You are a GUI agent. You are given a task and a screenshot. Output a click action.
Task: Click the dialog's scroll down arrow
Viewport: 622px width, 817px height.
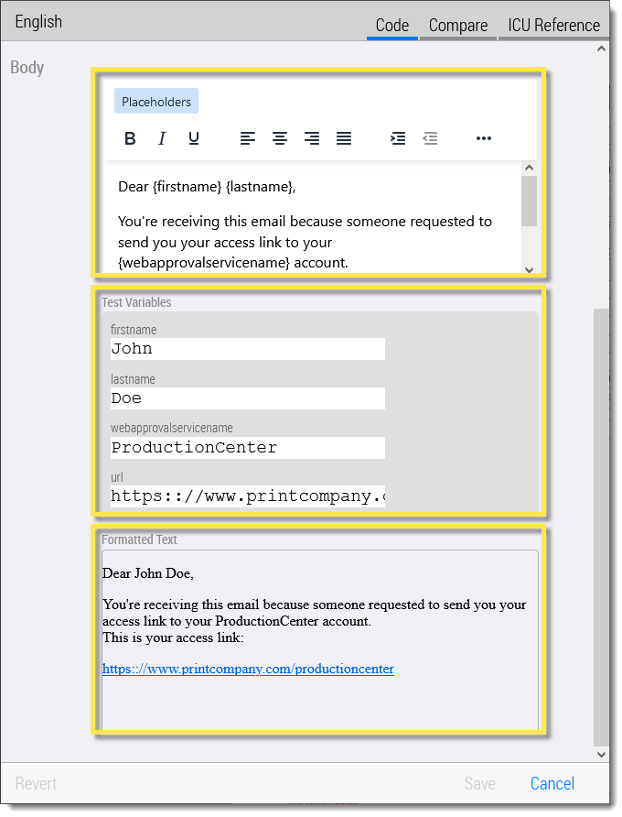(601, 754)
